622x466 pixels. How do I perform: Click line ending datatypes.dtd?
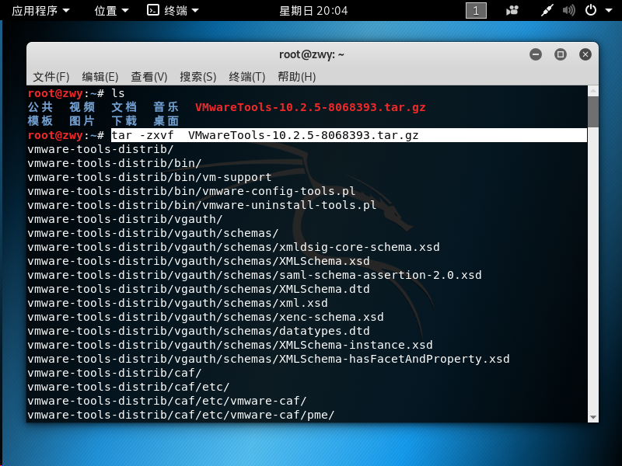click(x=199, y=331)
